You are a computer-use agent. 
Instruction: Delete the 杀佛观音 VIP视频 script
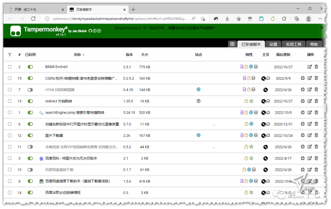click(316, 147)
